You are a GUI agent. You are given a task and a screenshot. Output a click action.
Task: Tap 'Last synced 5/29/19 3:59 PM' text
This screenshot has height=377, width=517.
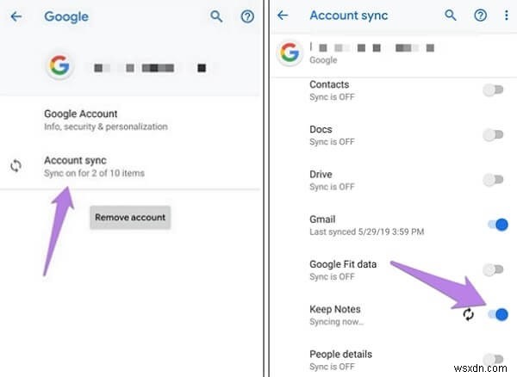(x=367, y=232)
